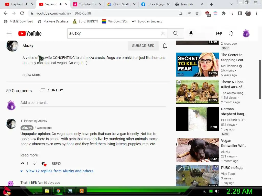The width and height of the screenshot is (262, 196).
Task: Open Egyptian Embassy bookmark
Action: tap(147, 21)
